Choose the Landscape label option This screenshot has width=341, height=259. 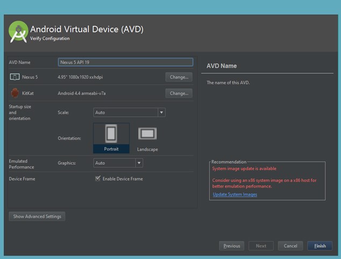[147, 149]
